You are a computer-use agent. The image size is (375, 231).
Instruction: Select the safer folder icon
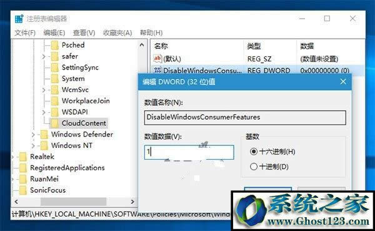coord(55,56)
